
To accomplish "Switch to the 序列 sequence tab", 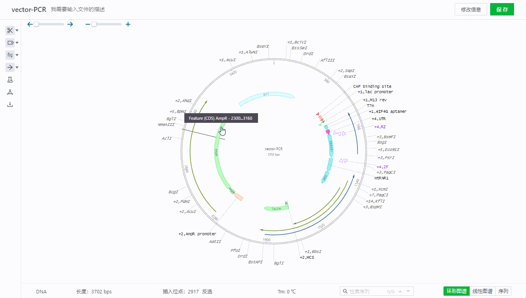I will (x=503, y=291).
